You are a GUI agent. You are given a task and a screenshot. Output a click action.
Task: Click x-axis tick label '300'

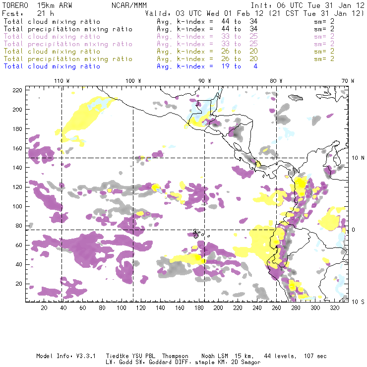point(315,308)
